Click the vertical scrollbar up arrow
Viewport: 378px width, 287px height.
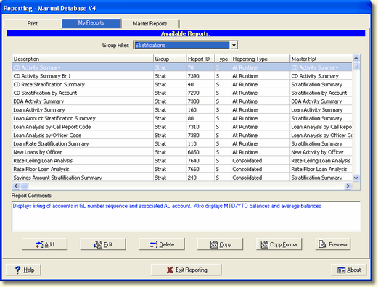pos(356,58)
